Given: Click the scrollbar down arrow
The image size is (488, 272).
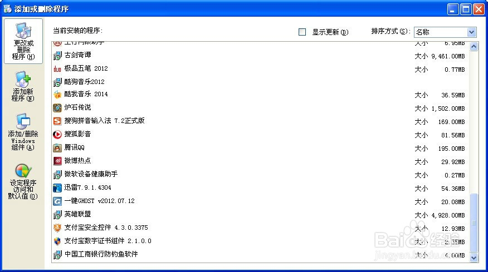Looking at the screenshot, I should (x=474, y=258).
